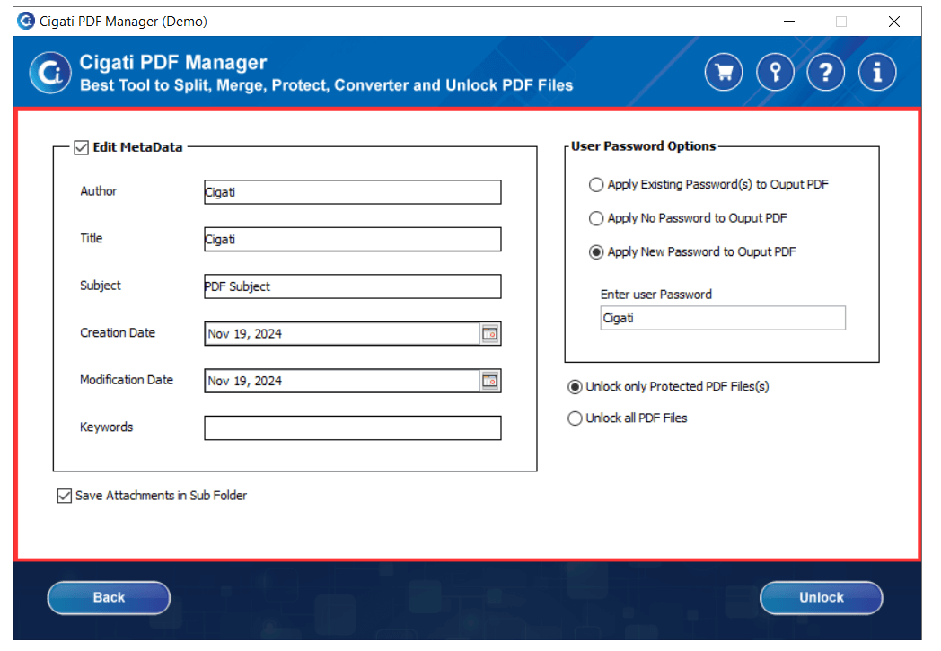Click the key activation icon

click(775, 72)
